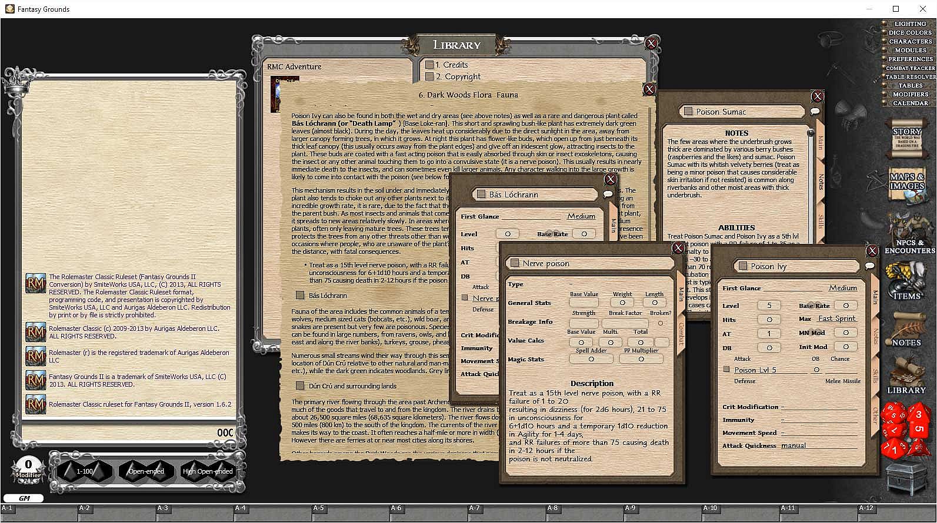The image size is (937, 523).
Task: Open Tables
Action: 909,86
